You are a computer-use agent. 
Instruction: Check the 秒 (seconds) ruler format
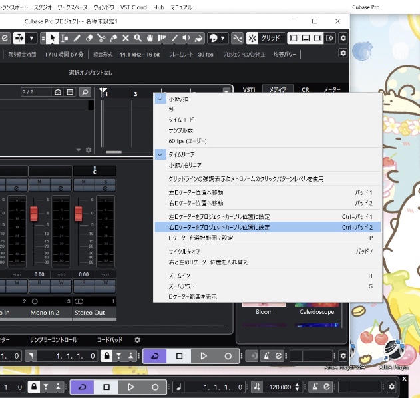tap(172, 109)
